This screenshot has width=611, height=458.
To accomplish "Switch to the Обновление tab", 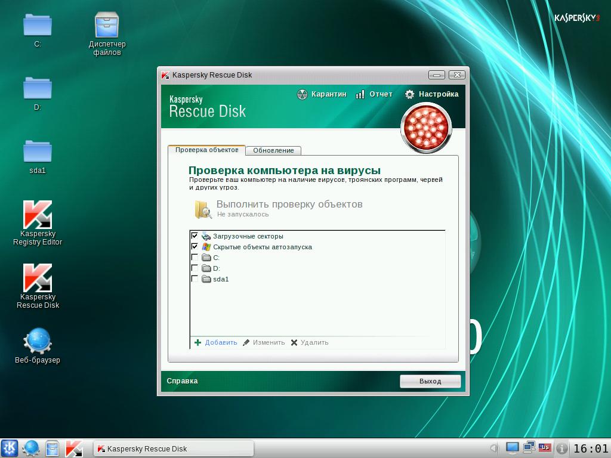I will point(273,150).
